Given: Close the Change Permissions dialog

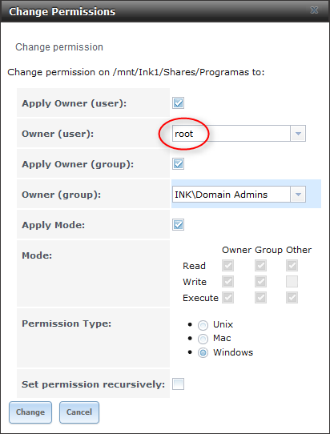Looking at the screenshot, I should tap(314, 10).
